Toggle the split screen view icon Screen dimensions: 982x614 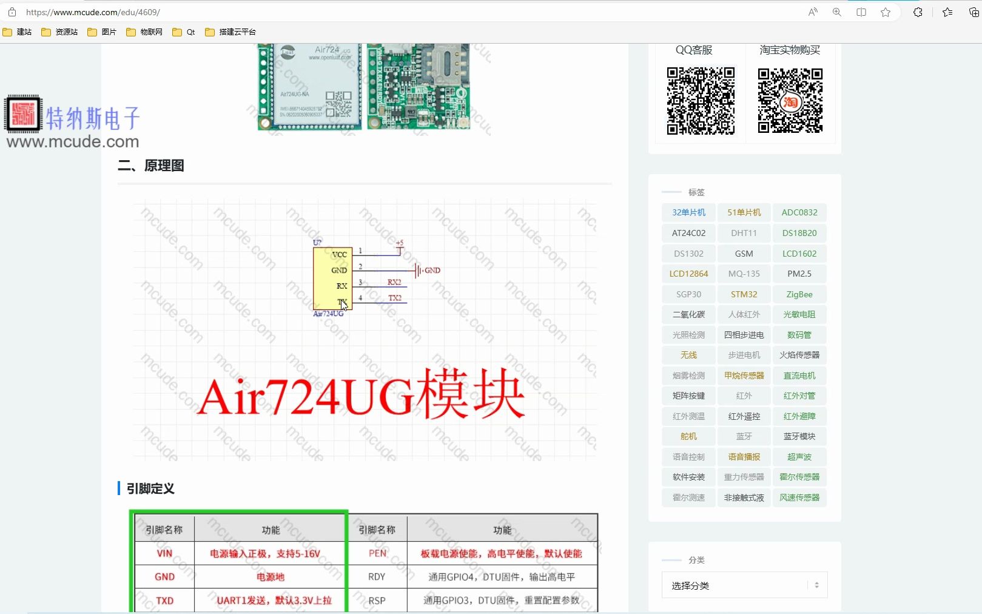coord(861,12)
